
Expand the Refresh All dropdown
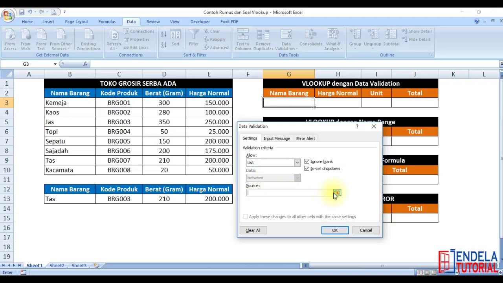coord(114,46)
